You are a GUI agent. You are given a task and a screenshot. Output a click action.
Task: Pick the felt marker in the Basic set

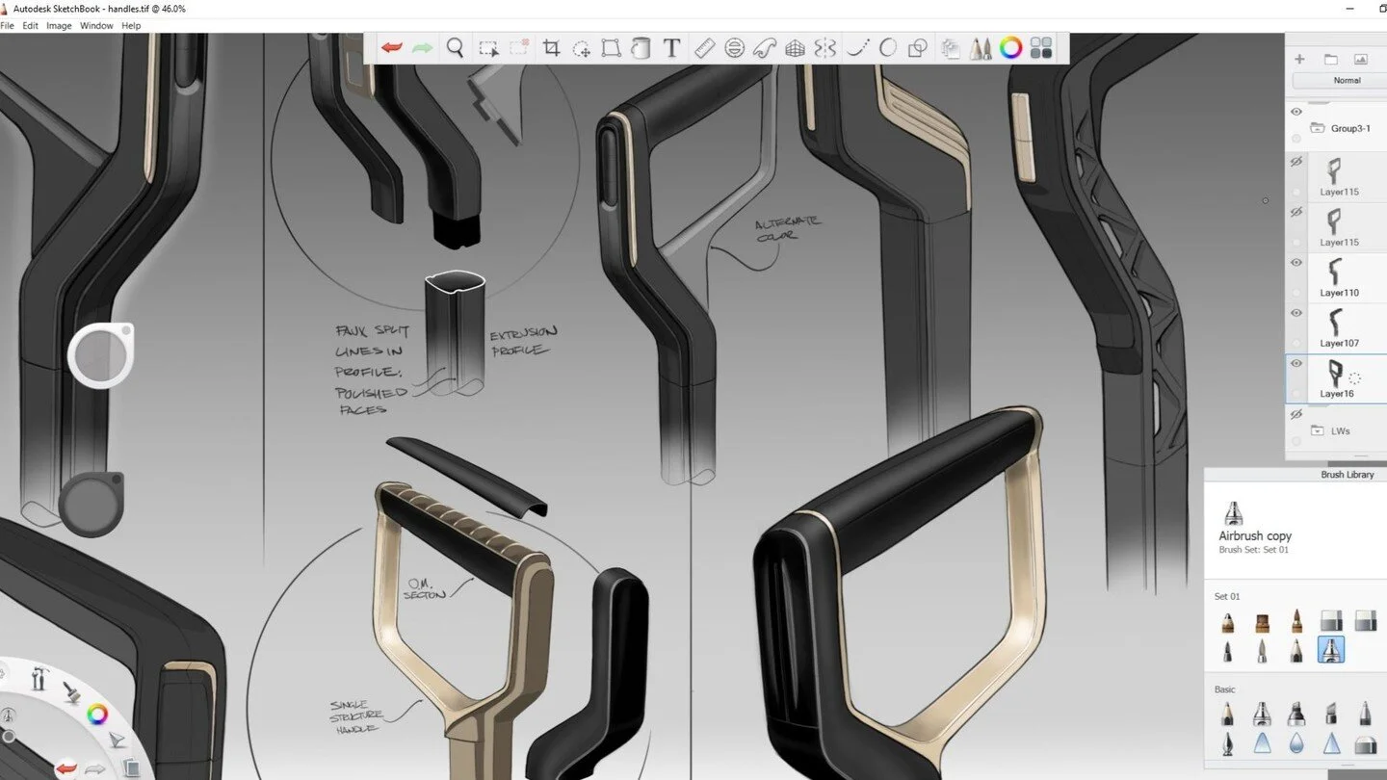point(1296,714)
